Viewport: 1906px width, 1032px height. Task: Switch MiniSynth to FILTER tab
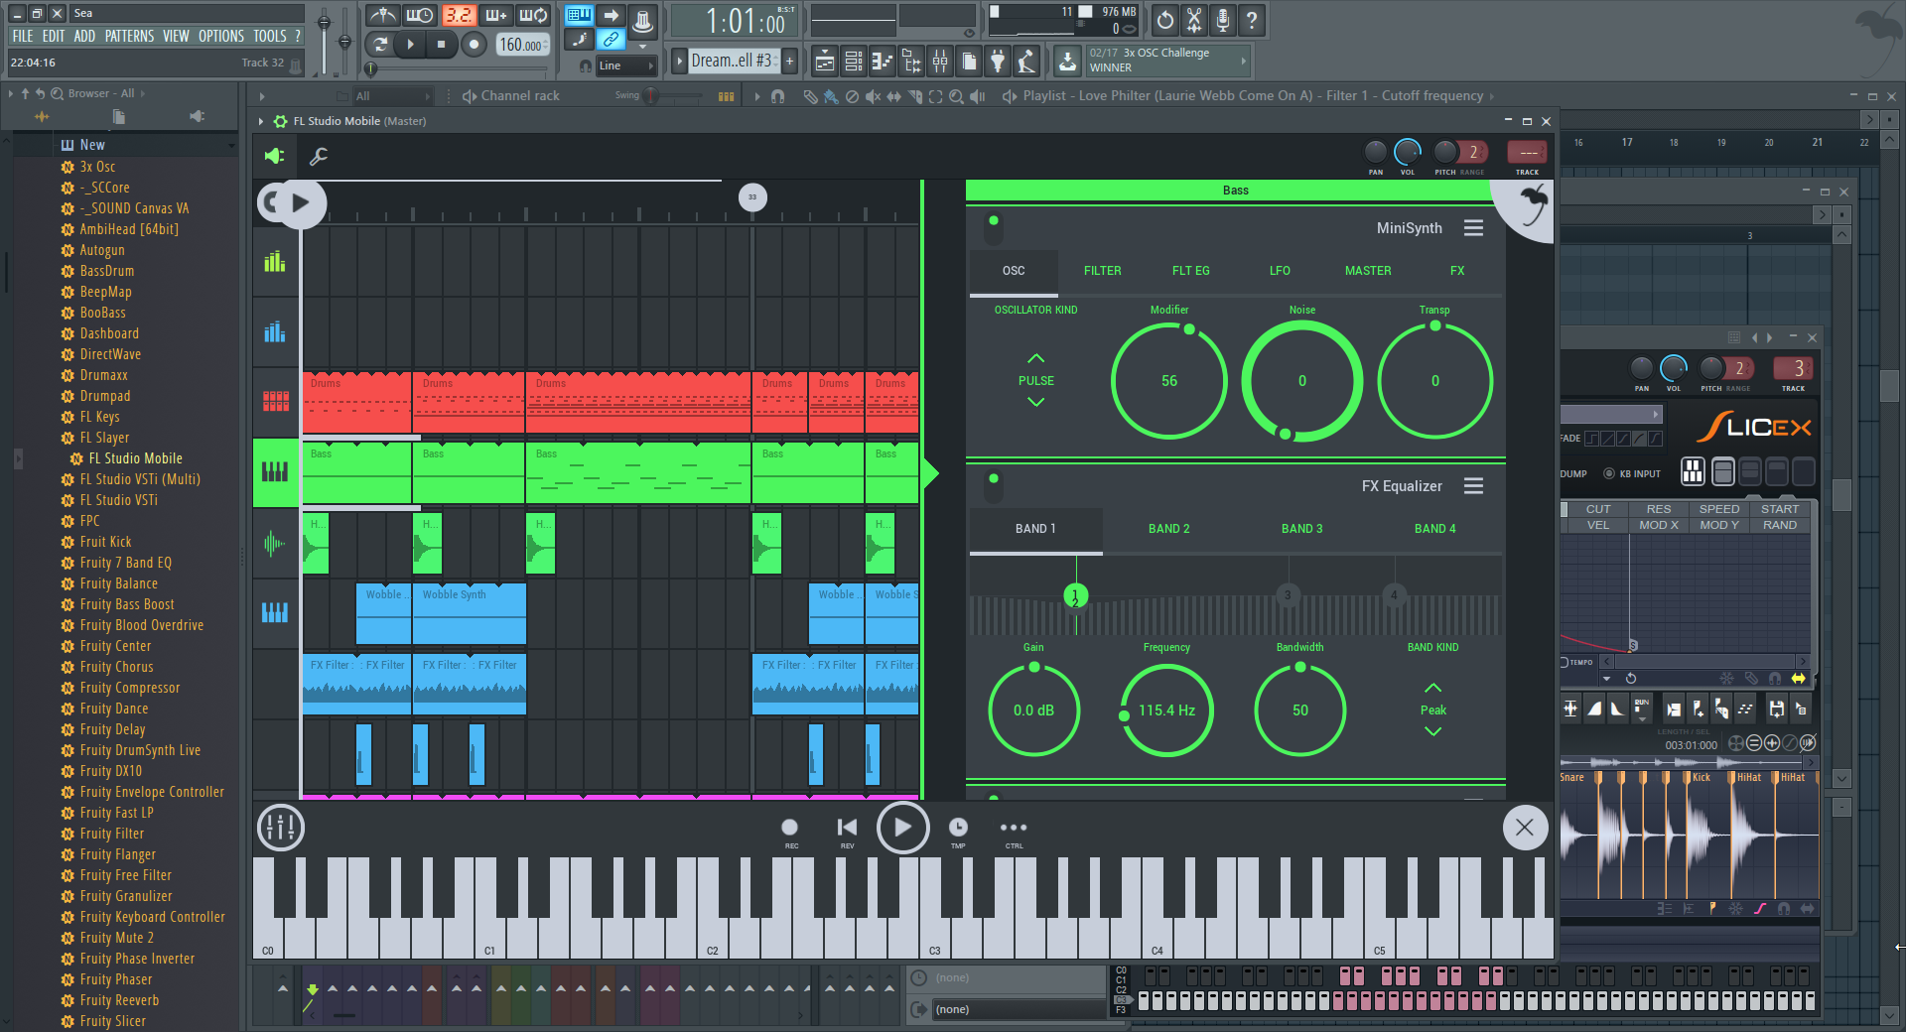tap(1102, 271)
